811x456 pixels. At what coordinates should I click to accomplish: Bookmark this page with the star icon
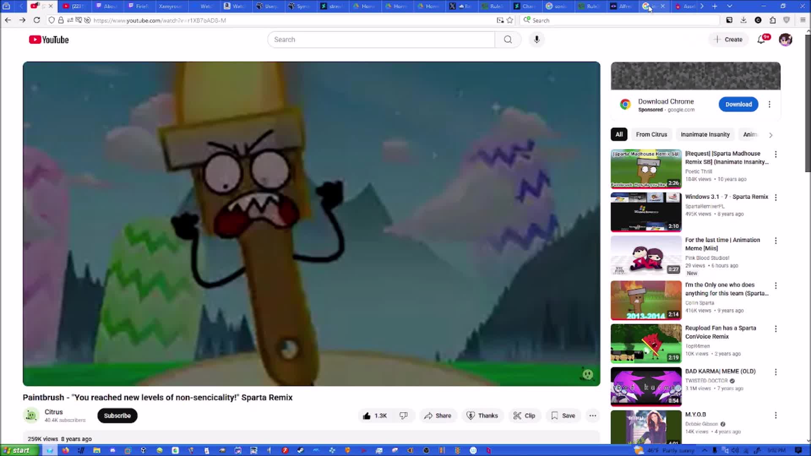click(510, 20)
